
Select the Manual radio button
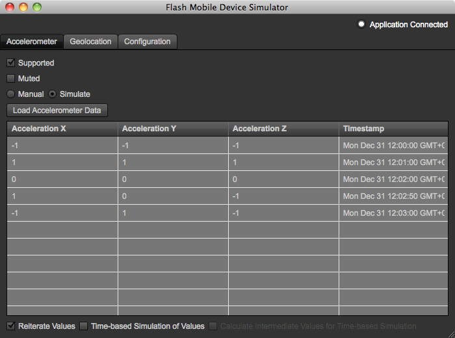(11, 94)
